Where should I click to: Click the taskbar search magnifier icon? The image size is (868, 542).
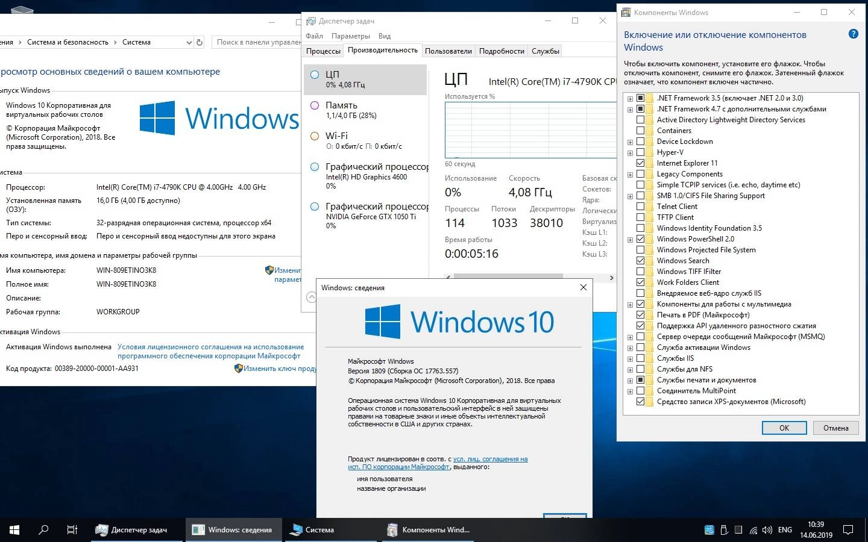[x=43, y=530]
